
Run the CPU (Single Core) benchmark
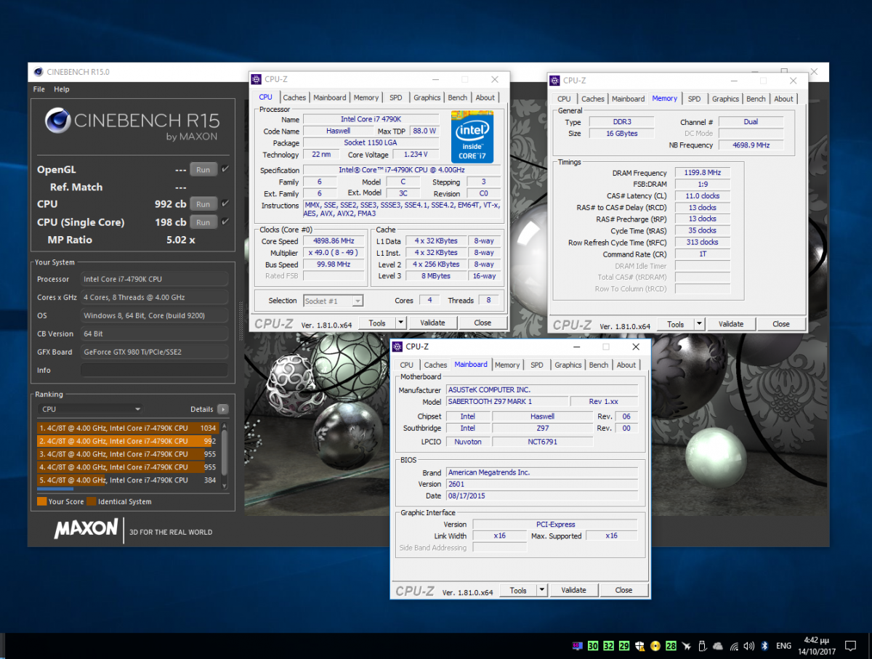click(203, 222)
